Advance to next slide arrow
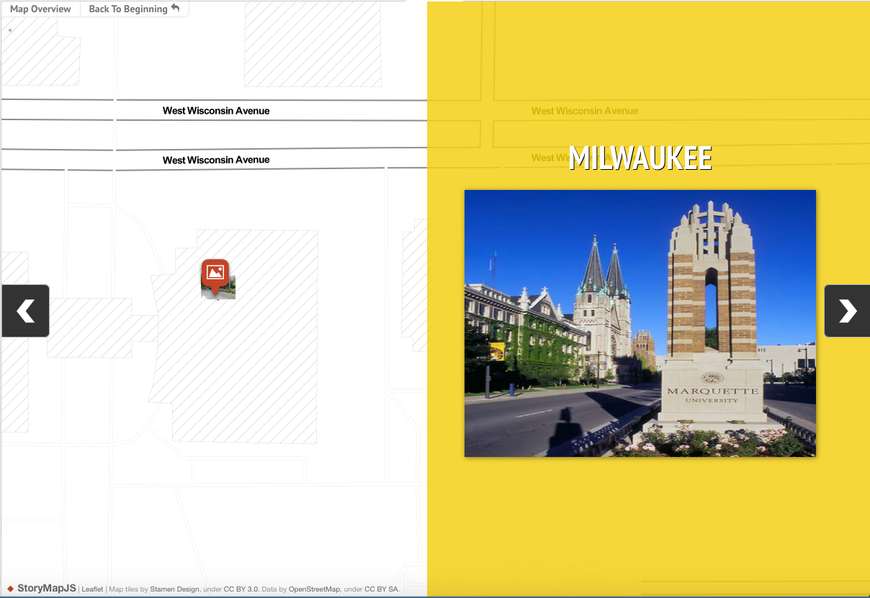 (847, 311)
